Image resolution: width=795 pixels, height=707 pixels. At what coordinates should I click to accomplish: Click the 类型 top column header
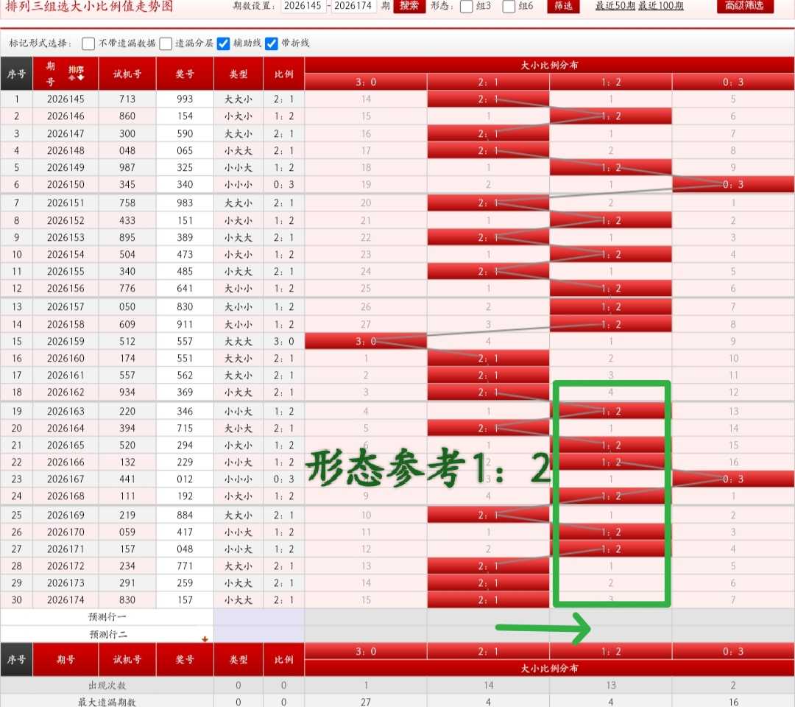click(x=239, y=74)
